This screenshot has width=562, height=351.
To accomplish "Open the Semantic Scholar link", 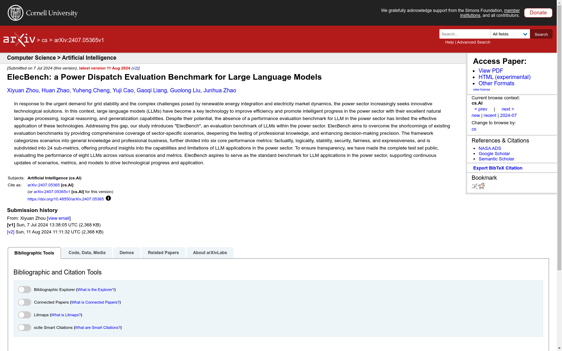I will click(x=496, y=159).
